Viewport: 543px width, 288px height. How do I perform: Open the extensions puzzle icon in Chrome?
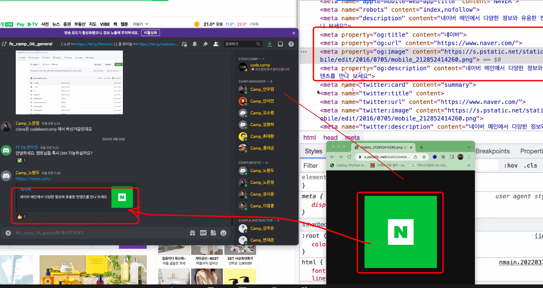443,157
